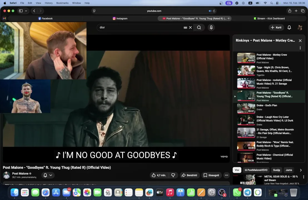
Task: Open Apple Music from the Dock
Action: tap(170, 192)
